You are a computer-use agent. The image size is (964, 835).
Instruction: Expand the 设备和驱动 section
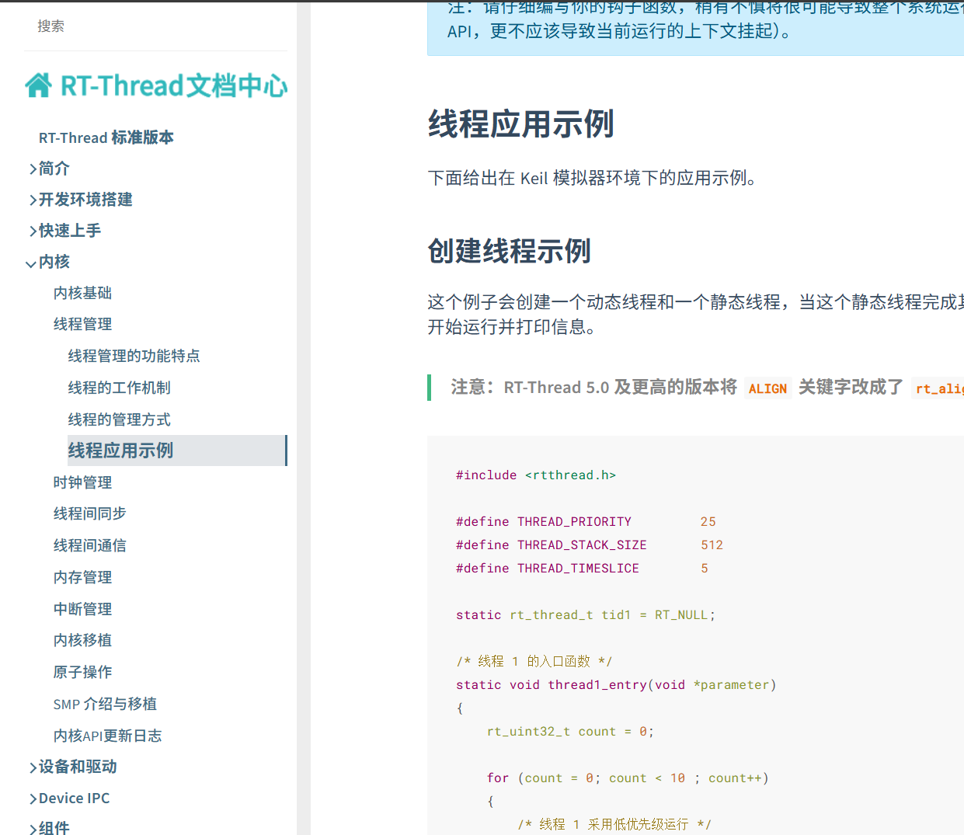click(x=78, y=767)
